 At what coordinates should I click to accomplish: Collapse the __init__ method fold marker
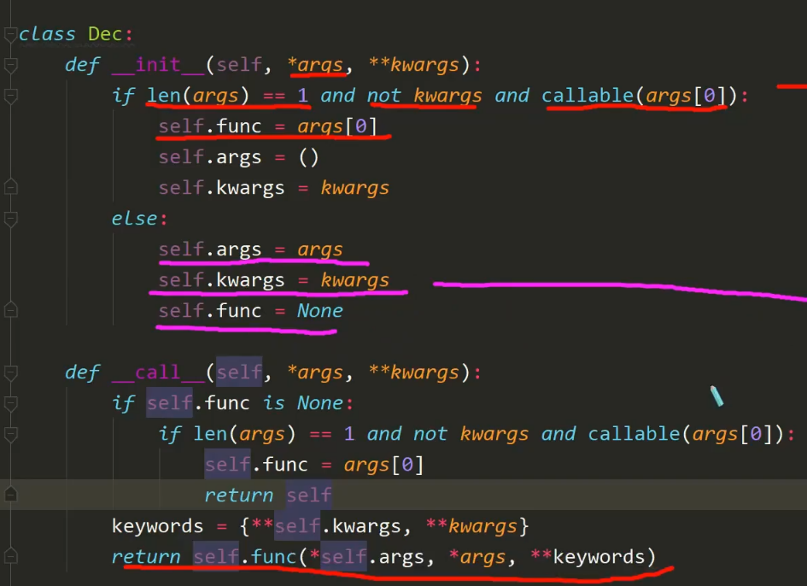10,66
